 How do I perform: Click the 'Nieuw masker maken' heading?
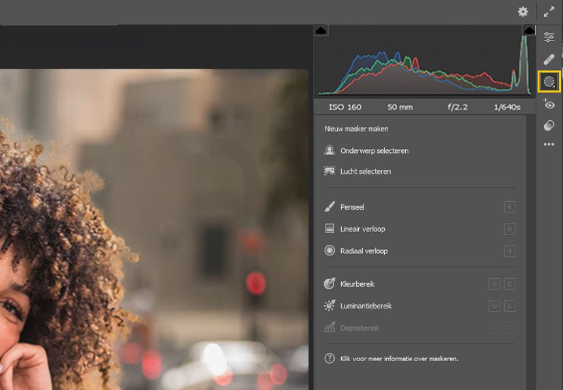tap(356, 129)
